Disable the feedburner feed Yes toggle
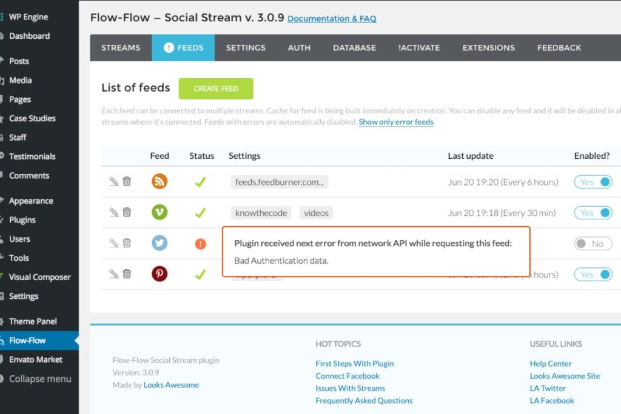The height and width of the screenshot is (414, 621). [x=593, y=182]
